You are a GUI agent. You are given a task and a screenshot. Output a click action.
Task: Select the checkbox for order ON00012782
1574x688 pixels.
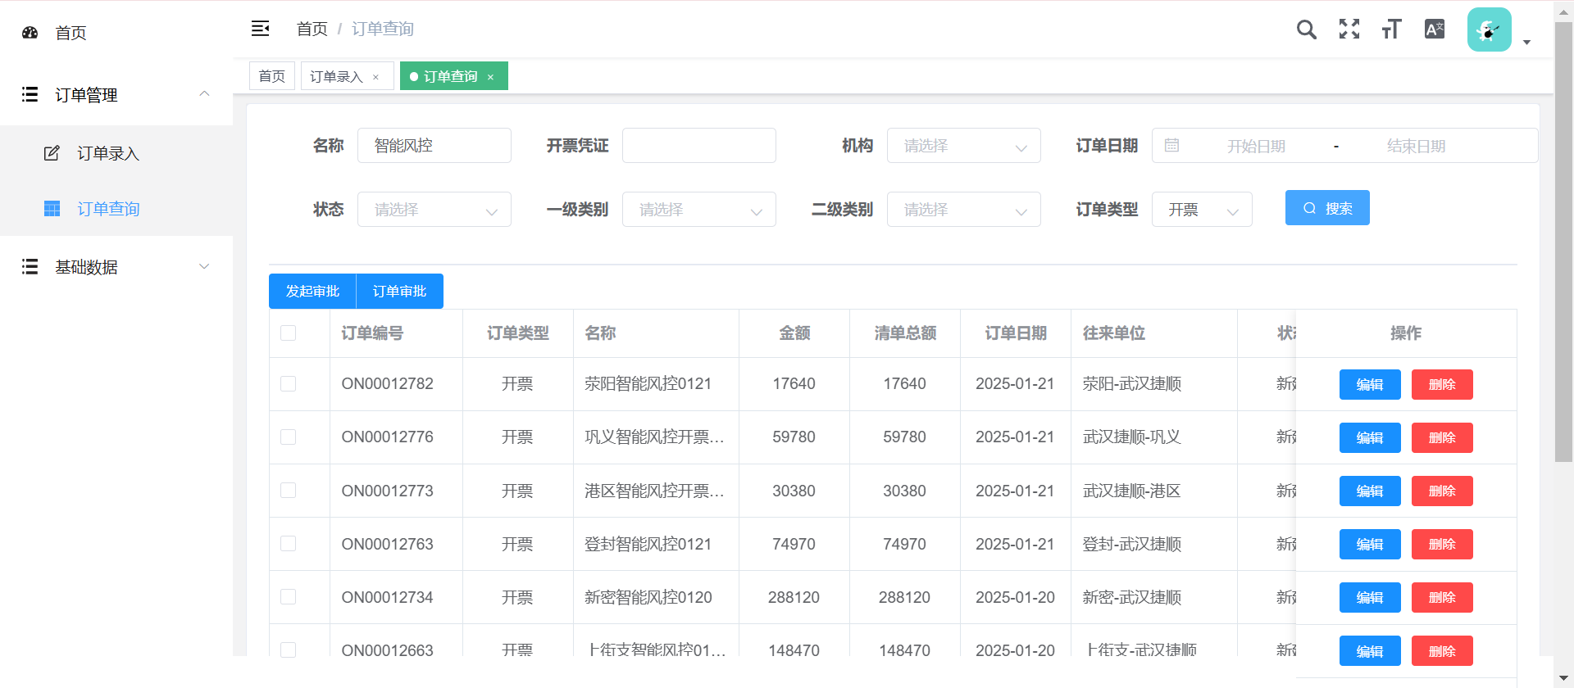[289, 384]
